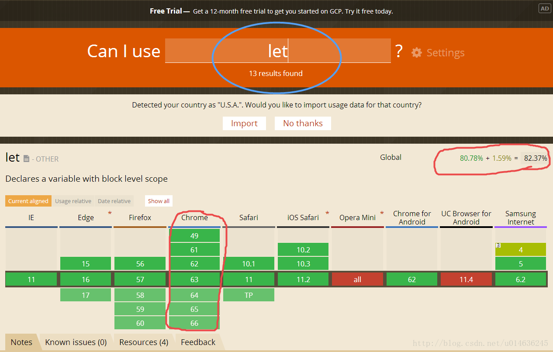Click the Samsung Internet column header

click(521, 217)
